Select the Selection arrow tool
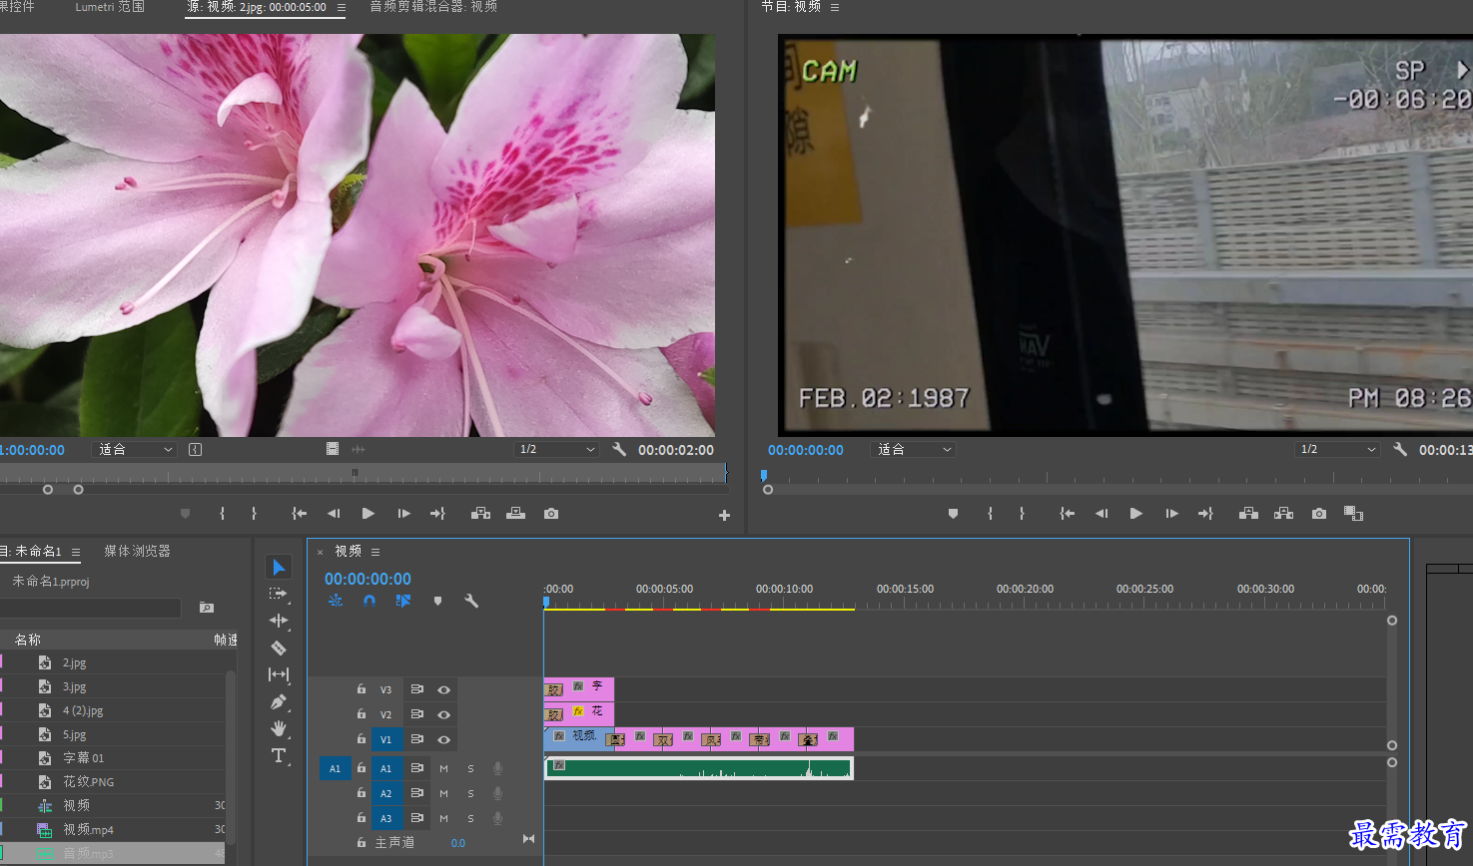 coord(279,567)
